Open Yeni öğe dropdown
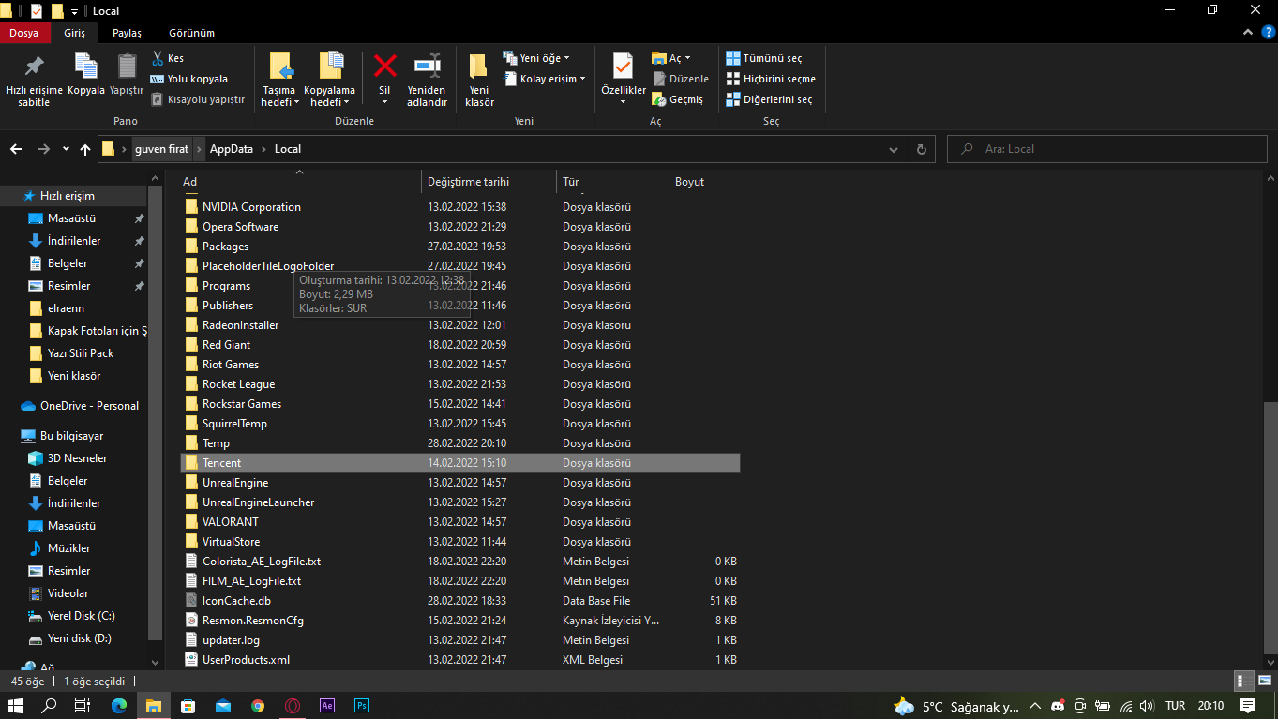1278x719 pixels. pos(535,58)
